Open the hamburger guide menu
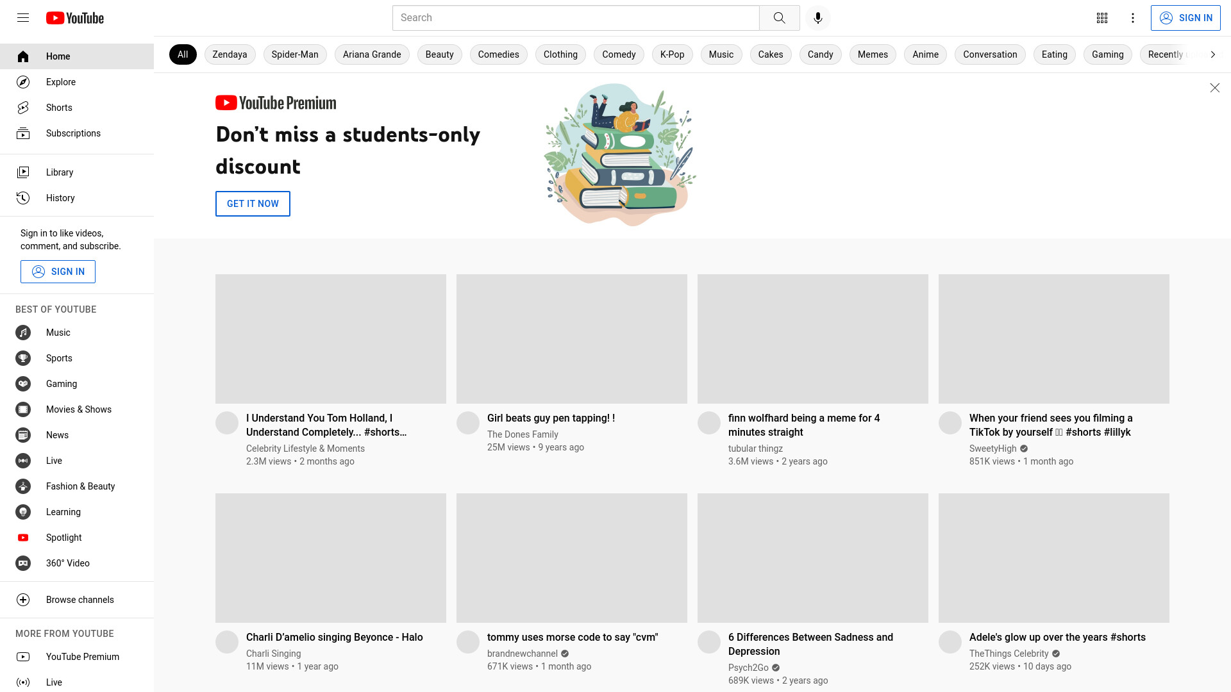Viewport: 1231px width, 692px height. click(x=23, y=18)
